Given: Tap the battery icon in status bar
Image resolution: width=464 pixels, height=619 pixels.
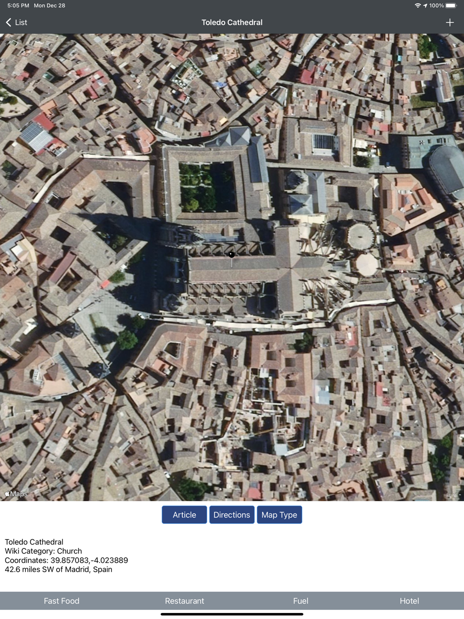Looking at the screenshot, I should click(x=451, y=6).
